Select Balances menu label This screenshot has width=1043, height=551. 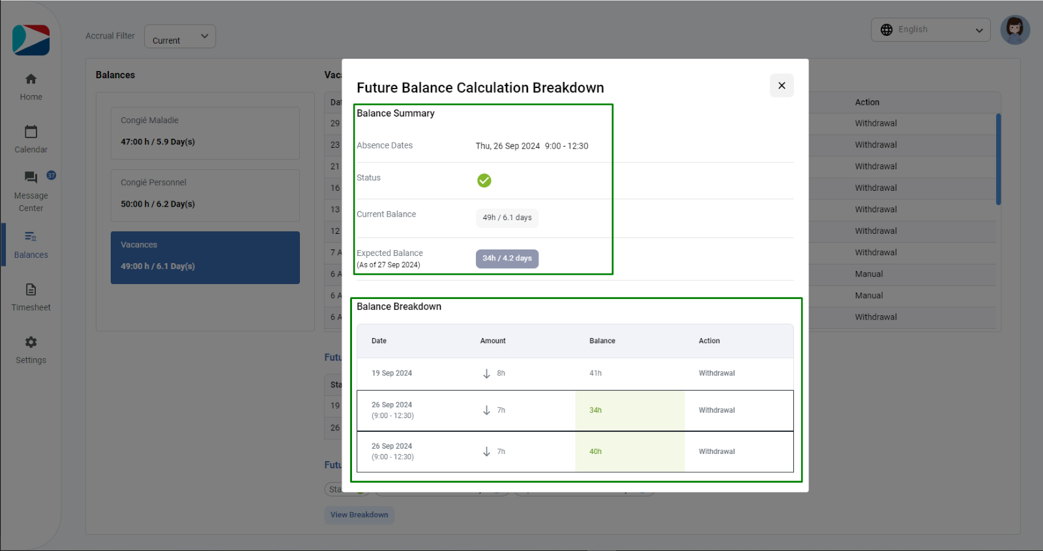(x=31, y=255)
